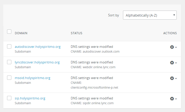The height and width of the screenshot is (112, 185).
Task: Open lyncdiscover.holyspiritmo.org domain link
Action: click(37, 62)
